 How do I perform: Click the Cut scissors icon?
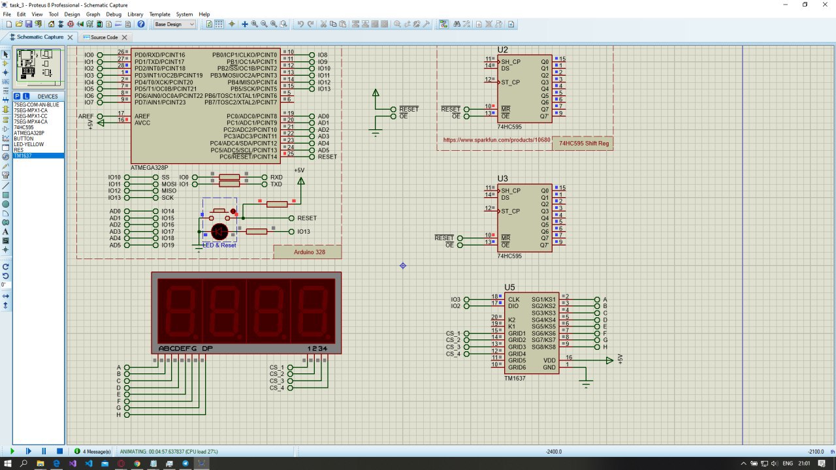click(323, 24)
